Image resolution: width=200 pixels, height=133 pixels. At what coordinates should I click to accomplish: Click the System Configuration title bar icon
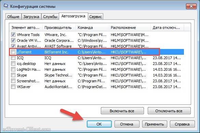6,6
